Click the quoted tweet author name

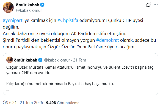tap(26, 60)
